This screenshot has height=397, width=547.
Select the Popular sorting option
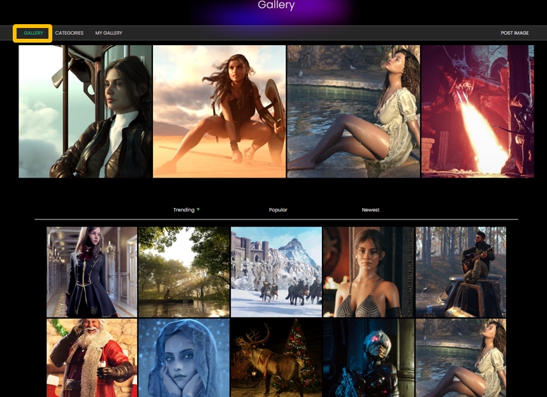point(278,210)
